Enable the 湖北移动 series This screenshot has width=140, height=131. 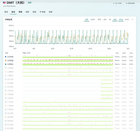pos(6,121)
